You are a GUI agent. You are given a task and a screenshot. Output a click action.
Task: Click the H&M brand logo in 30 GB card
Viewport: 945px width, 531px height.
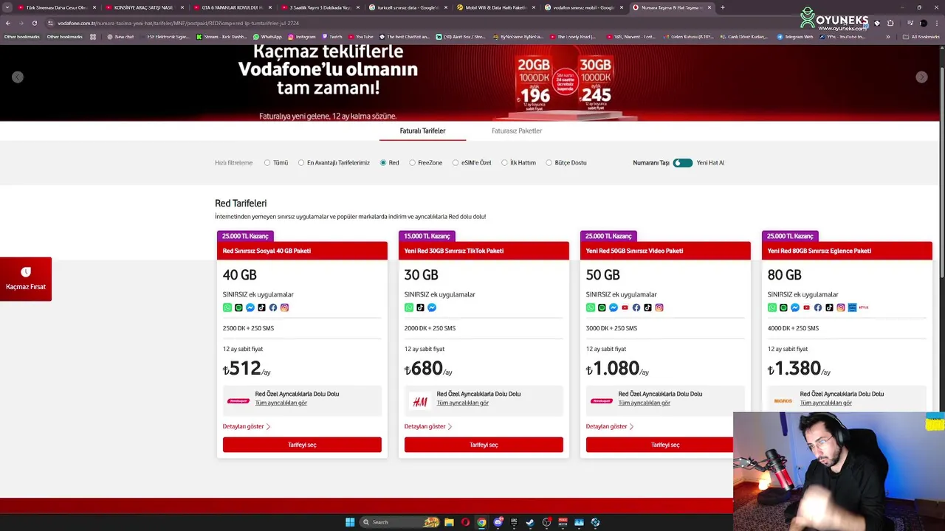point(420,402)
